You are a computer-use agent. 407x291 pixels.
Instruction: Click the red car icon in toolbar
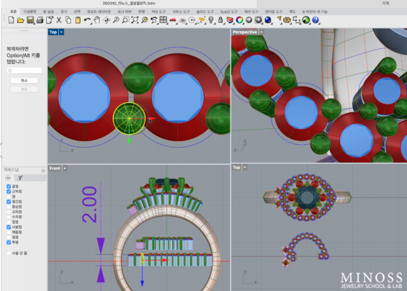pyautogui.click(x=173, y=20)
